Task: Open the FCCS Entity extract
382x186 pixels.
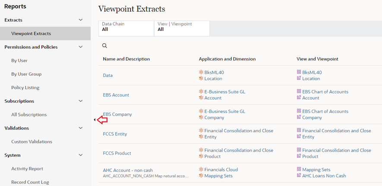Action: [115, 134]
